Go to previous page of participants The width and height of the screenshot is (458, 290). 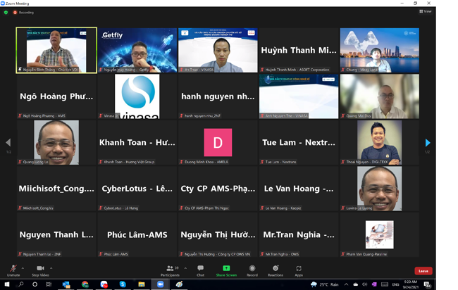pyautogui.click(x=8, y=143)
